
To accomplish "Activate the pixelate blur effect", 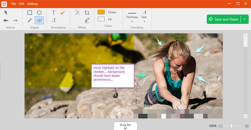I will coord(77,12).
